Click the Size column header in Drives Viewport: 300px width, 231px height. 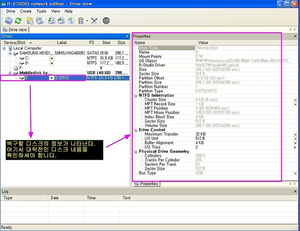point(122,42)
